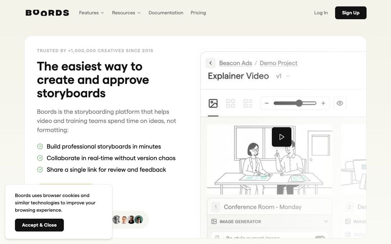Screen dimensions: 391x244
Task: Switch to the grid view icon
Action: tap(230, 103)
